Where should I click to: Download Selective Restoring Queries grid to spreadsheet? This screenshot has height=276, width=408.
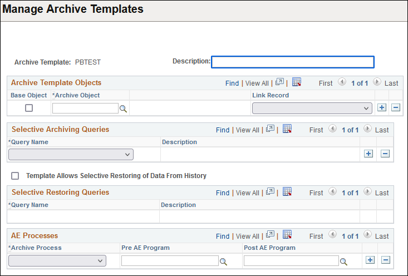click(287, 192)
